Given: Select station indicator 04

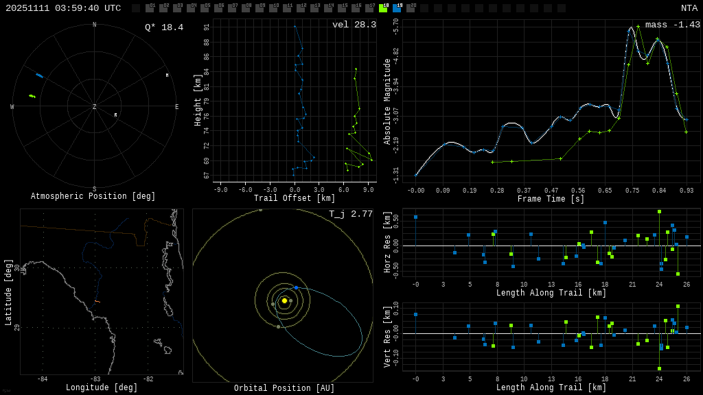Looking at the screenshot, I should 191,8.
